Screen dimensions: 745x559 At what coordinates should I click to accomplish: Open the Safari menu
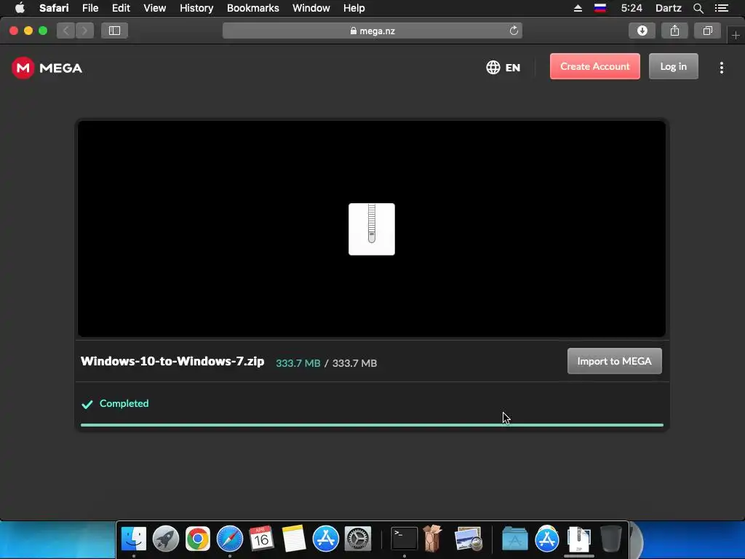coord(54,8)
